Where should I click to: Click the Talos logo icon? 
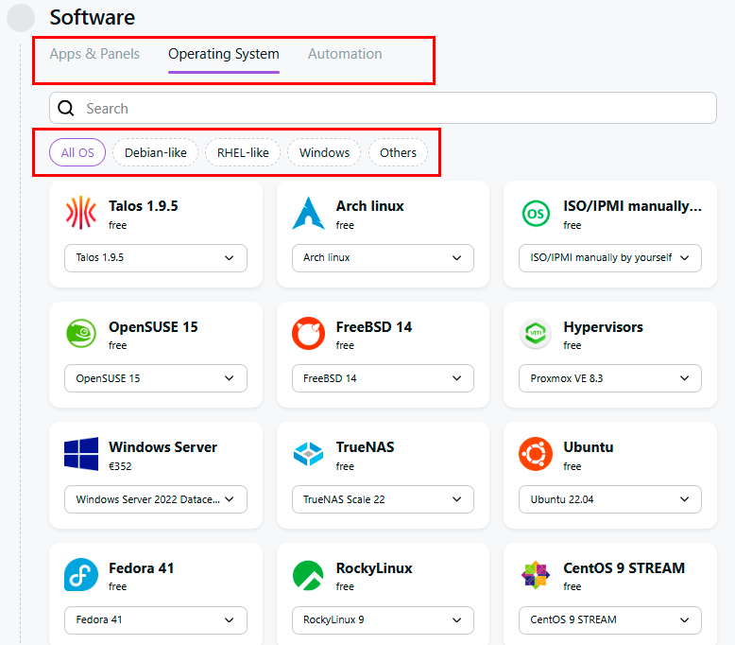click(x=81, y=214)
